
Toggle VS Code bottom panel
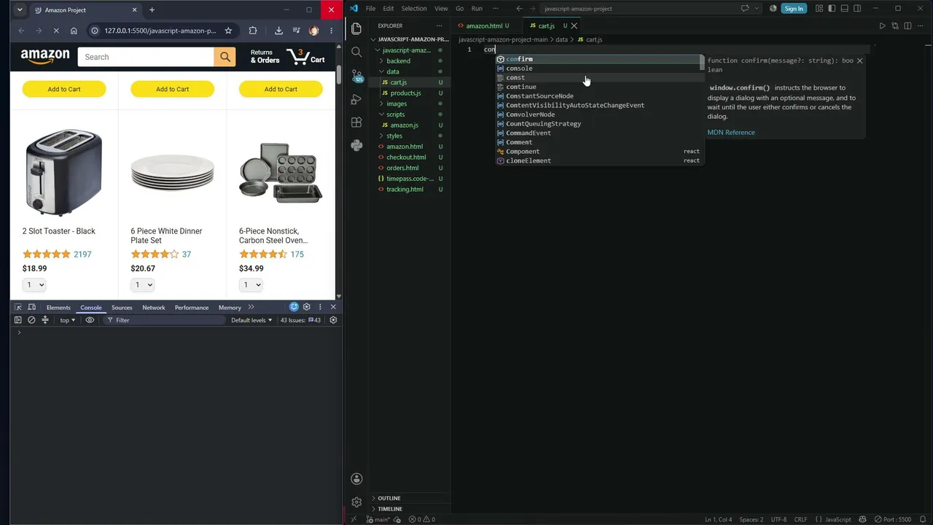844,9
